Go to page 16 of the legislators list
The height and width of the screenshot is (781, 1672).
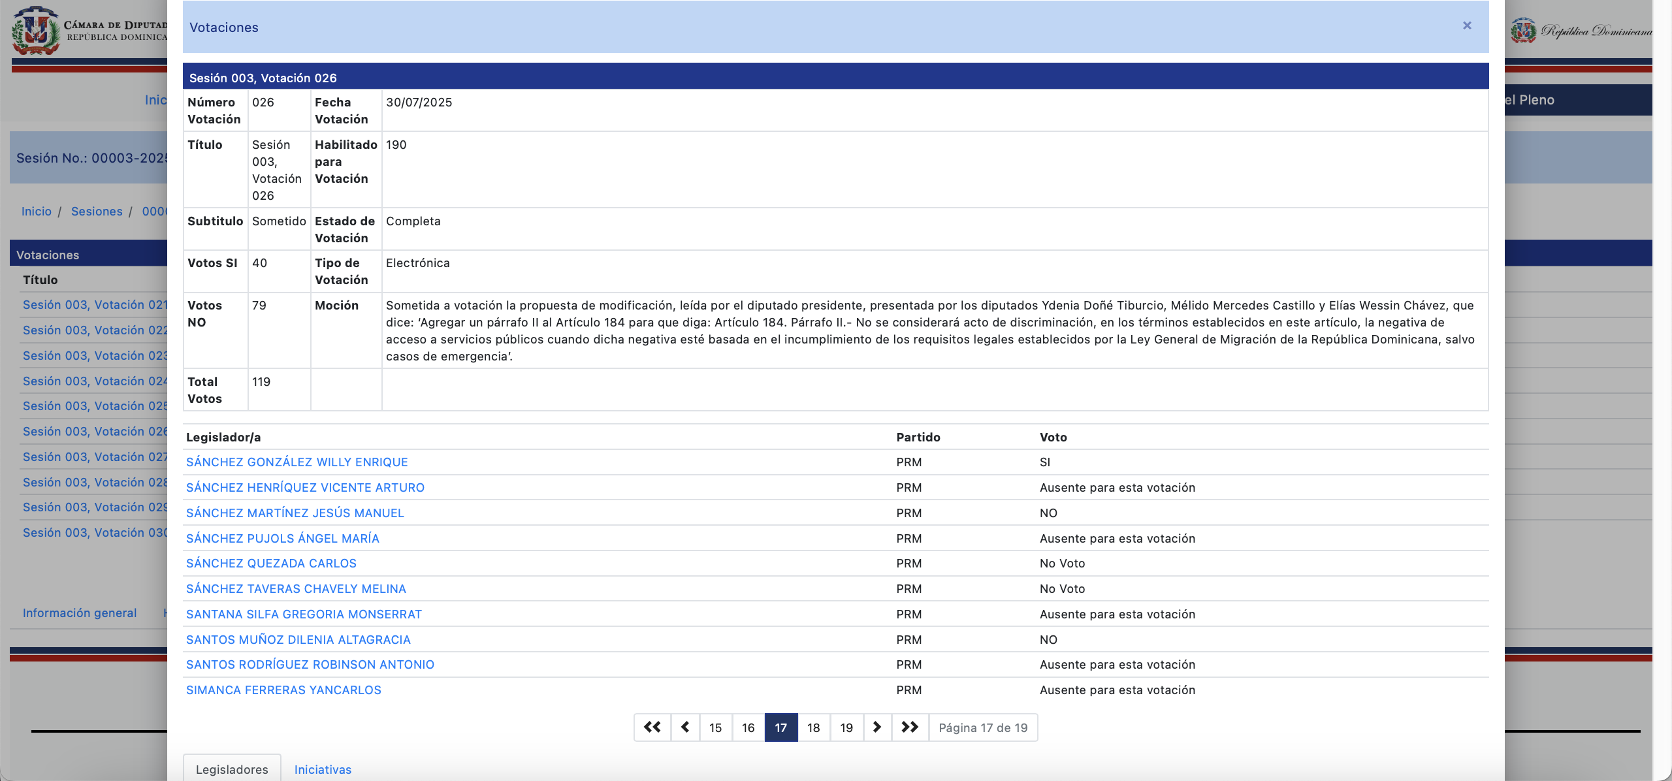click(748, 727)
